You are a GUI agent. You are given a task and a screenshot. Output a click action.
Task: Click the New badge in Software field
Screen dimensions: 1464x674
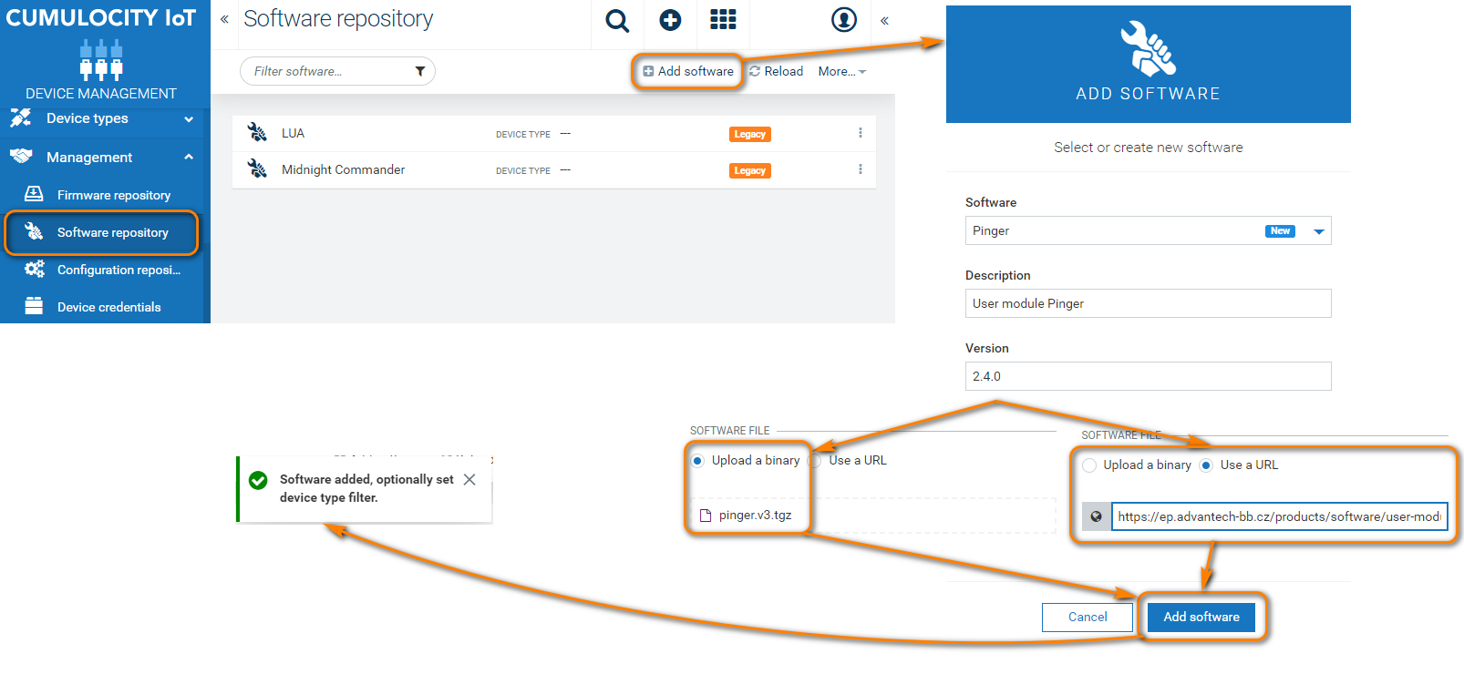pyautogui.click(x=1280, y=231)
